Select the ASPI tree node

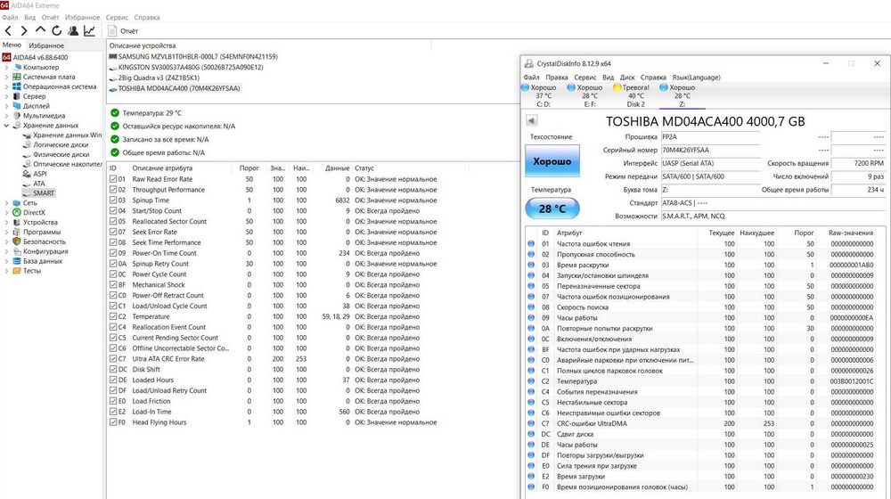[x=40, y=174]
